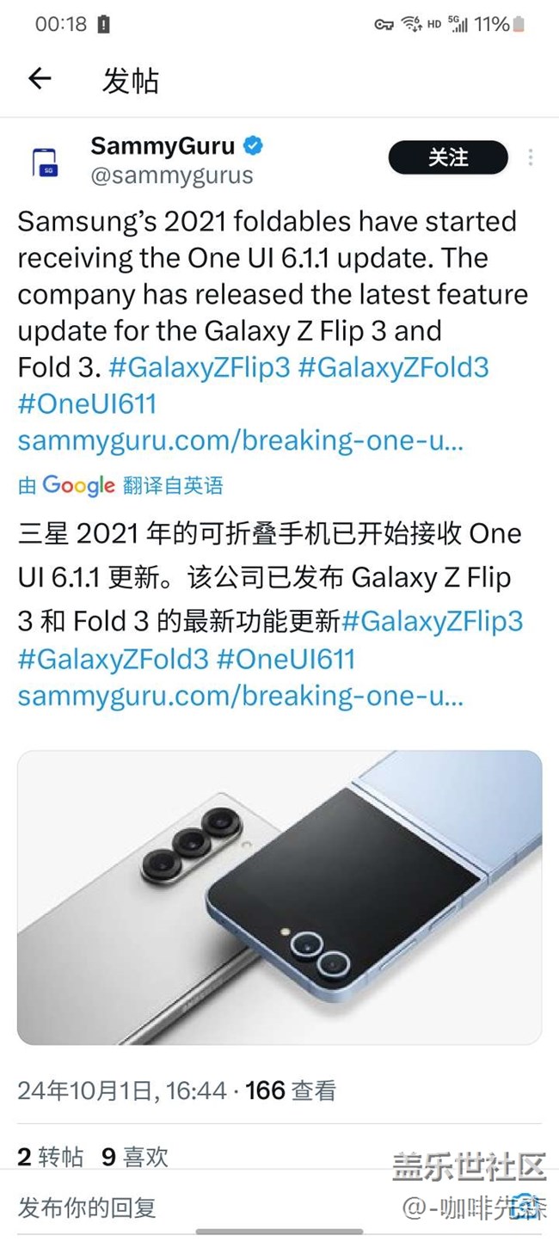View the 2 转帖 reposts list

(x=51, y=1157)
